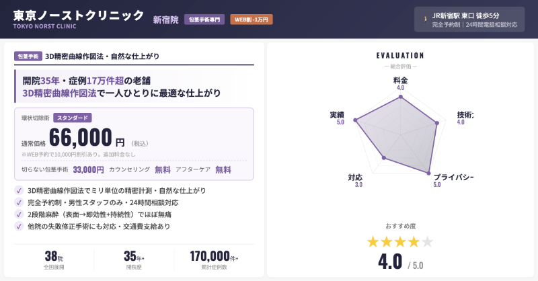Viewport: 538px width, 281px height.
Task: Click the fifth grey rating star
Action: [427, 241]
